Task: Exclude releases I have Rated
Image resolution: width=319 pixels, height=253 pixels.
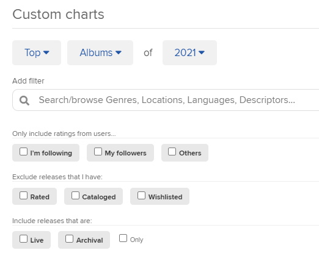Action: [23, 196]
